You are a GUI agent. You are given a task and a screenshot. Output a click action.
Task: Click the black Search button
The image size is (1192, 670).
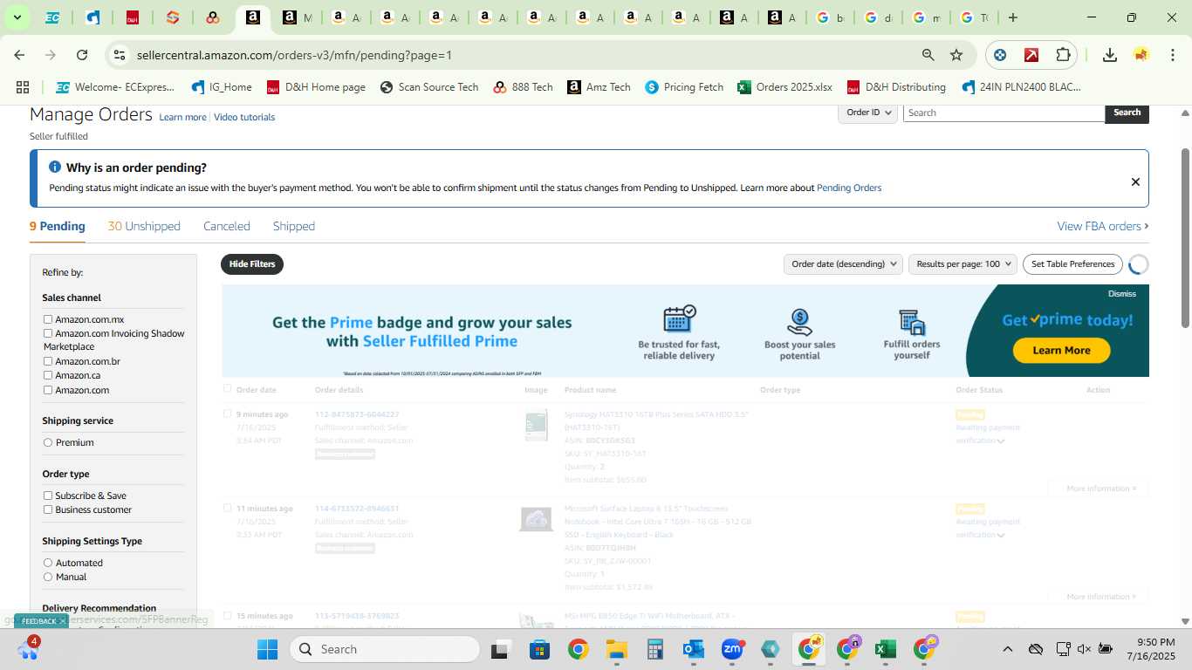tap(1127, 113)
